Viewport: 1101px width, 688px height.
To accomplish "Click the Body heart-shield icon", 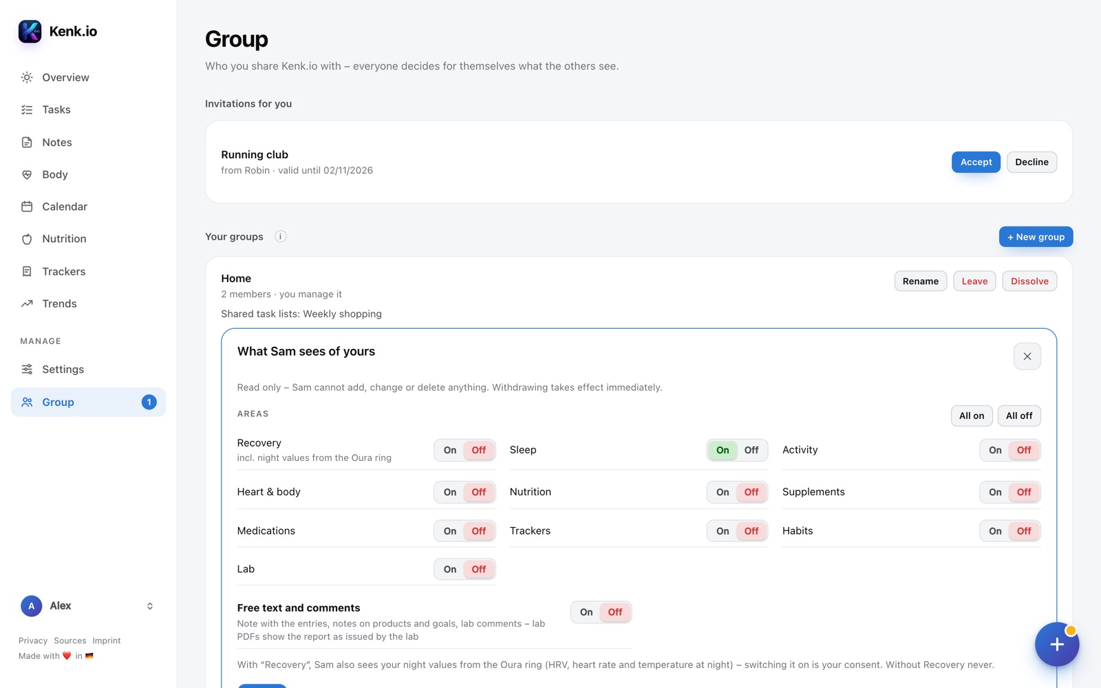I will [27, 175].
